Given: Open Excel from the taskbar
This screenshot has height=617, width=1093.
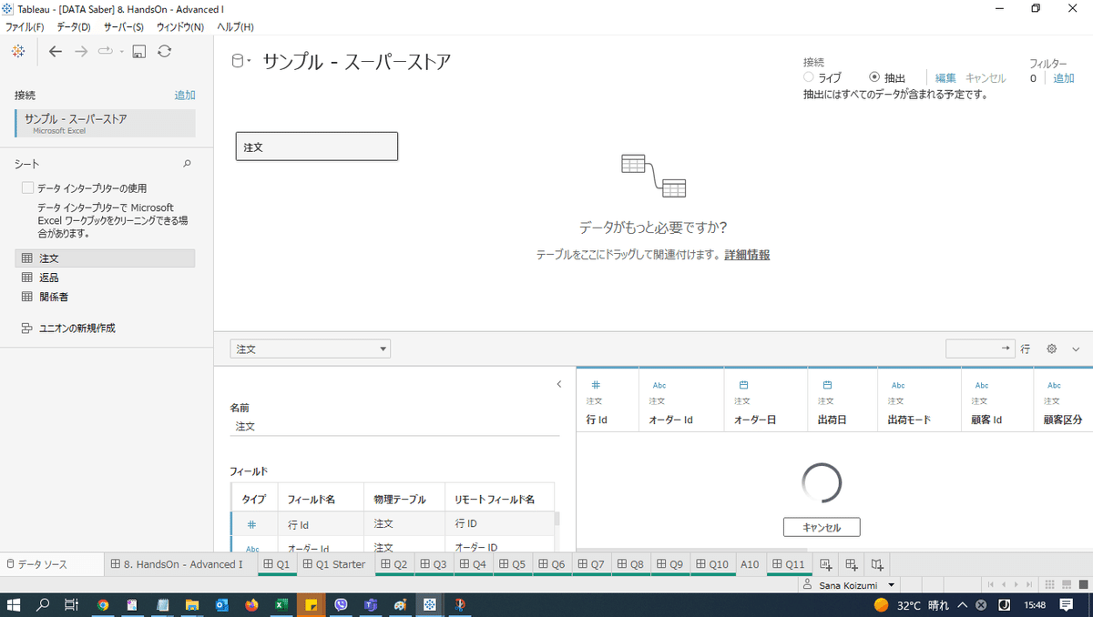Looking at the screenshot, I should (281, 604).
